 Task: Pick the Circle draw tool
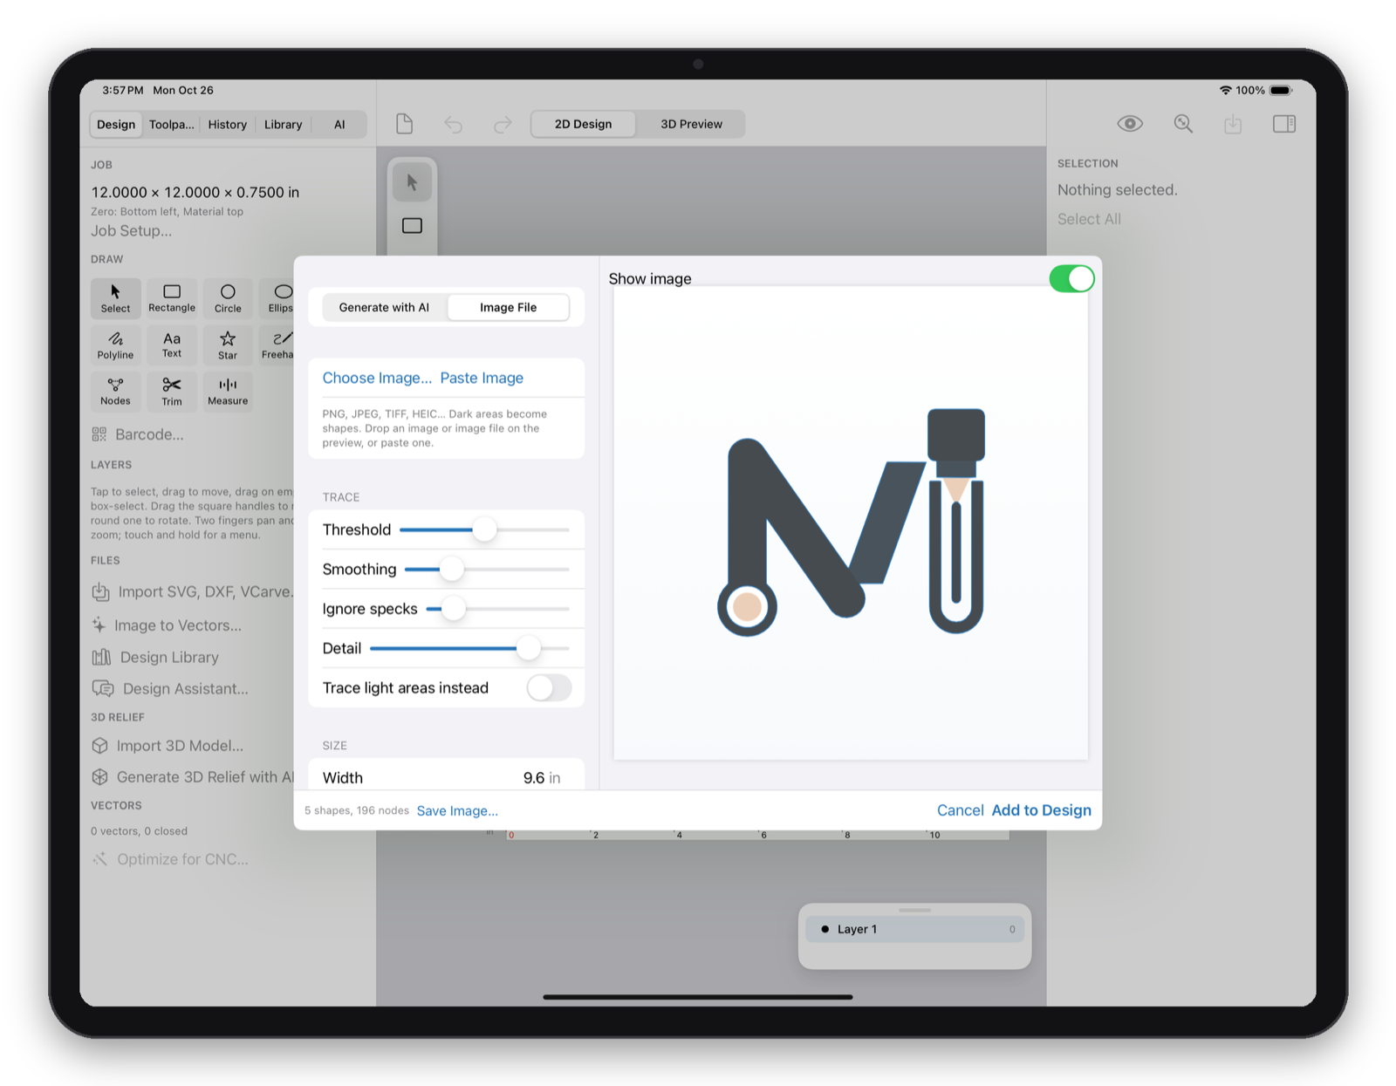pos(228,298)
